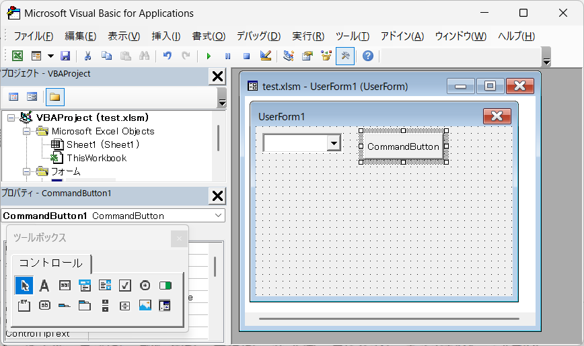584x346 pixels.
Task: Collapse the フォーム folder node
Action: [x=26, y=171]
